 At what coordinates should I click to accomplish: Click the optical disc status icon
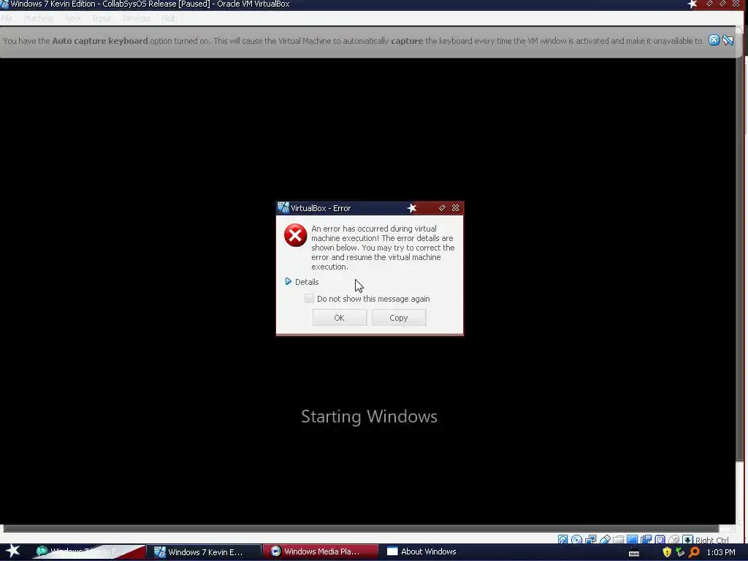click(x=576, y=540)
